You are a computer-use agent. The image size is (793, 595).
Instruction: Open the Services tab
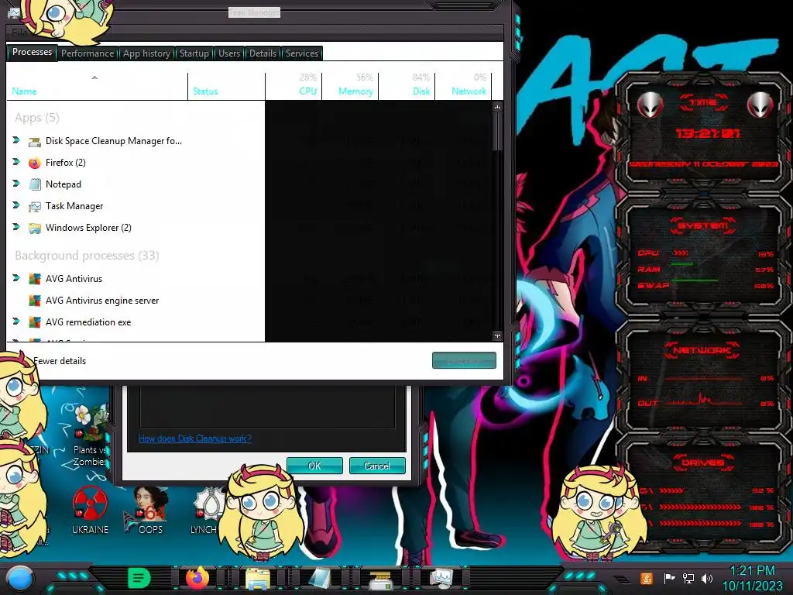tap(302, 53)
